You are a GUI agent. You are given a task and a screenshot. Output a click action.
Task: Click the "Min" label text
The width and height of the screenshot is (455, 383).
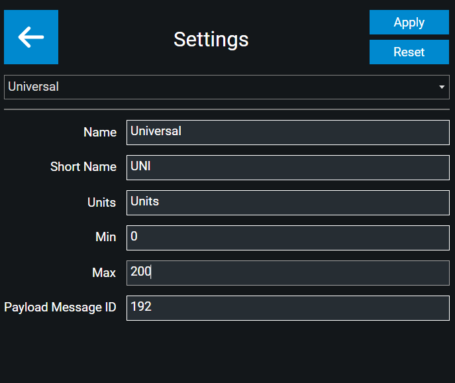coord(106,237)
